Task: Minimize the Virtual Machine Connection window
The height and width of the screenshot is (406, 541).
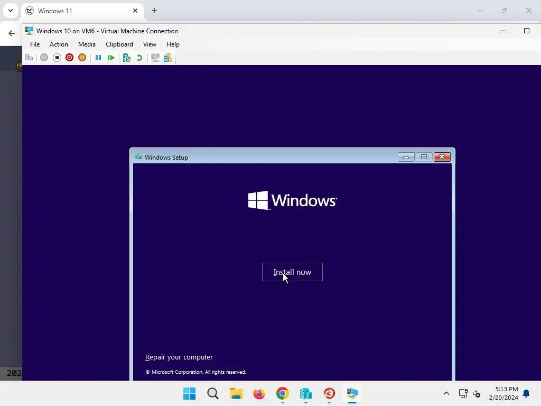Action: [503, 31]
